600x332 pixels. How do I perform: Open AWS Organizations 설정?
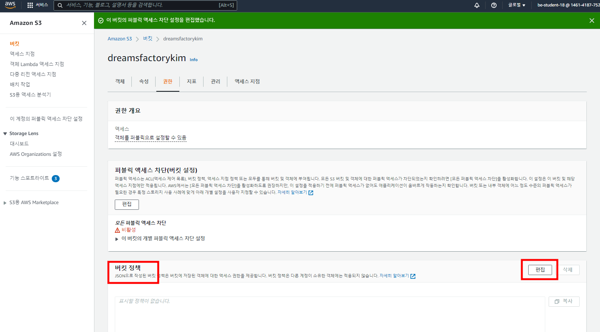click(36, 154)
